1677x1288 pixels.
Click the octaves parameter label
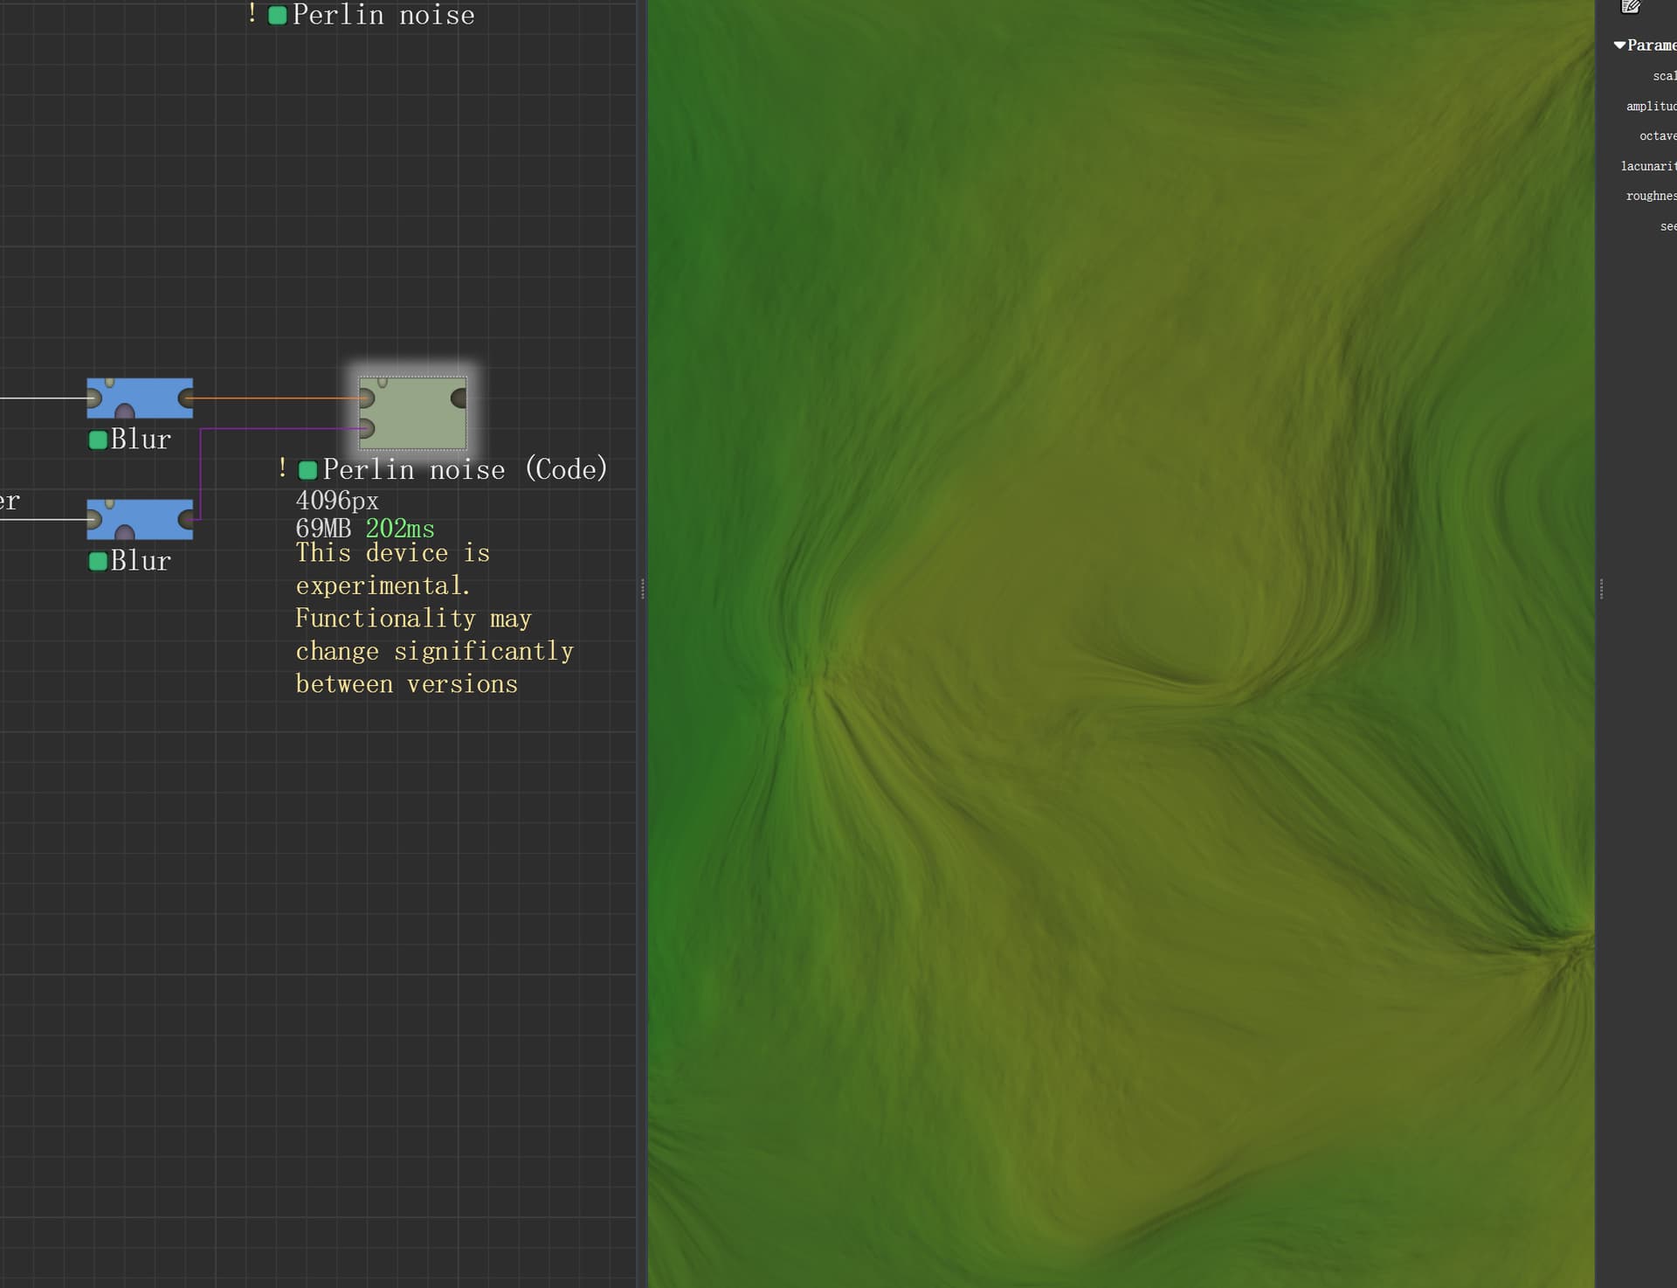point(1657,136)
